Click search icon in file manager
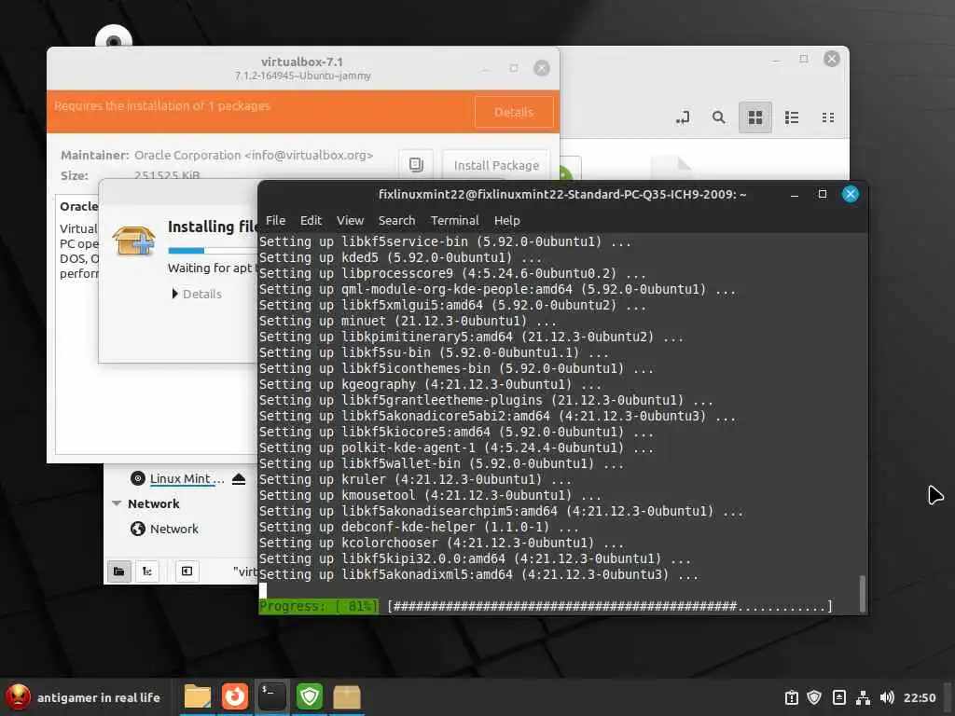Screen dimensions: 955x716 pos(719,117)
